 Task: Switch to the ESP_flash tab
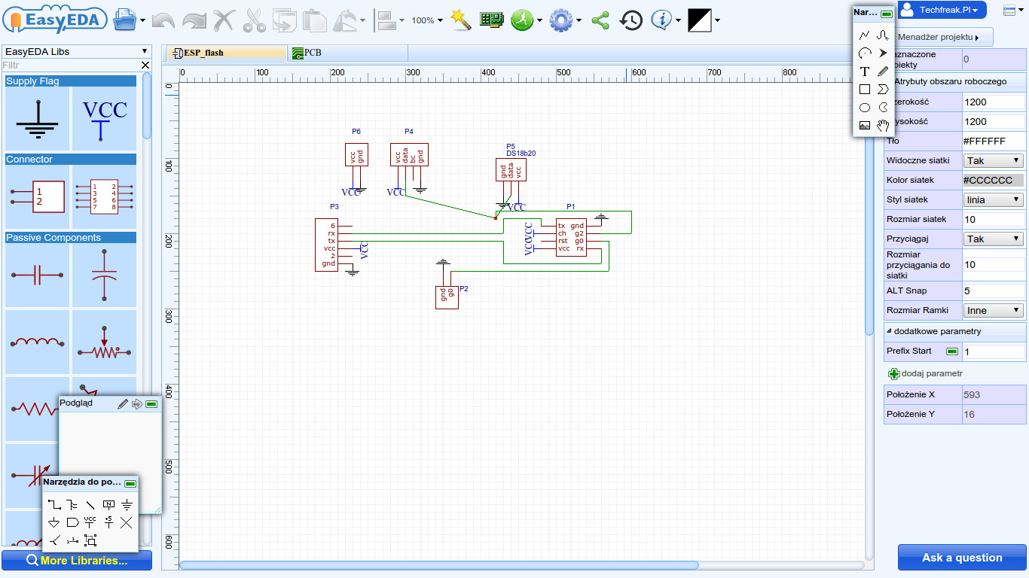(225, 53)
